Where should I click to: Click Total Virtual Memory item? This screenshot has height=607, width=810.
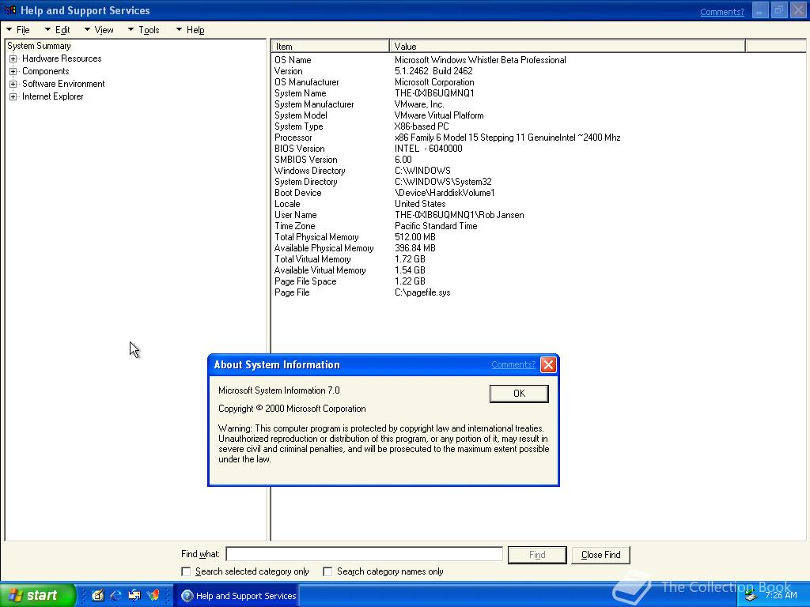(x=312, y=259)
